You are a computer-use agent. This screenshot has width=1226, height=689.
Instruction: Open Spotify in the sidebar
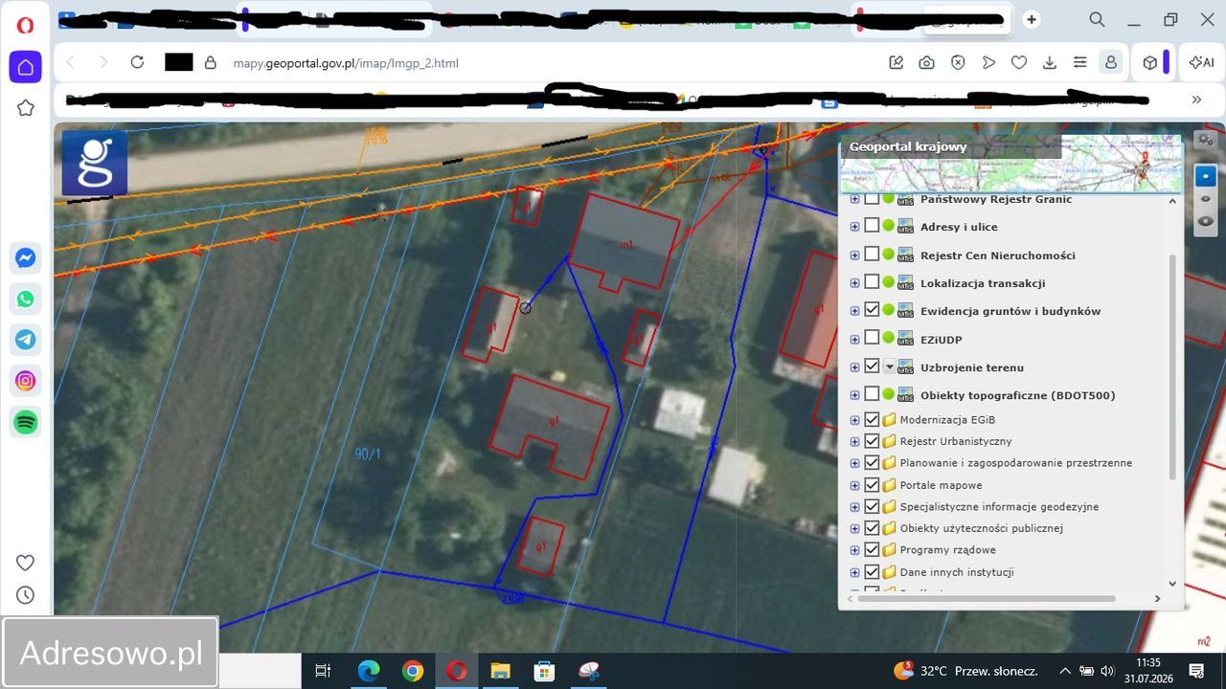pyautogui.click(x=26, y=422)
